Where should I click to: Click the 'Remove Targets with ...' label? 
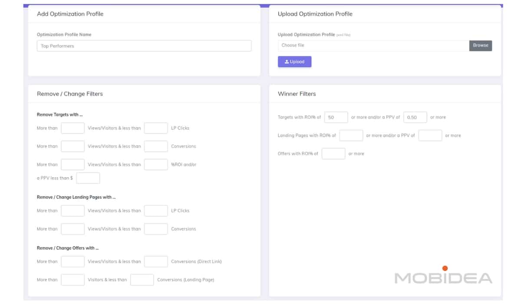(x=60, y=115)
